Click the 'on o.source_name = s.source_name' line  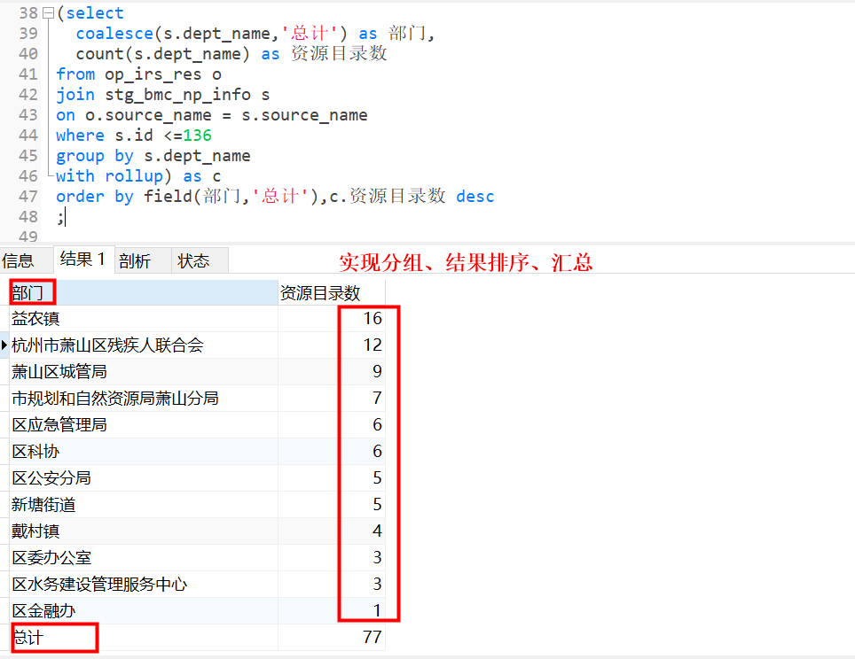coord(212,115)
